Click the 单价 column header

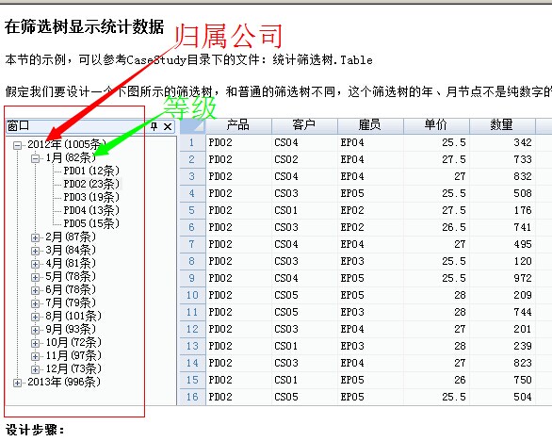(436, 125)
